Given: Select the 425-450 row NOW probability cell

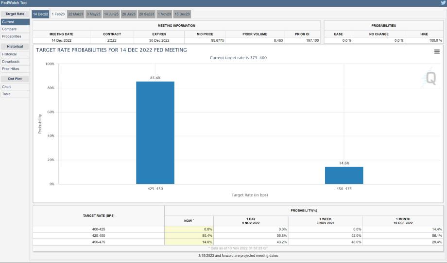Looking at the screenshot, I should point(189,235).
